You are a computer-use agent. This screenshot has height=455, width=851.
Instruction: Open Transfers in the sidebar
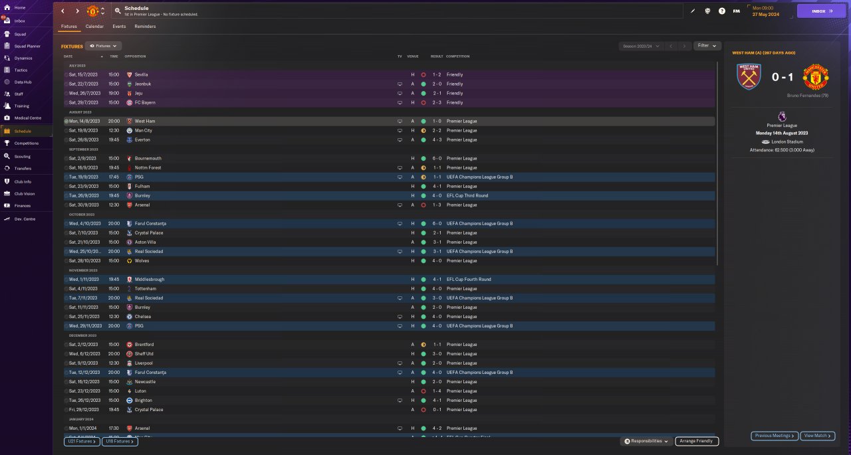click(27, 168)
